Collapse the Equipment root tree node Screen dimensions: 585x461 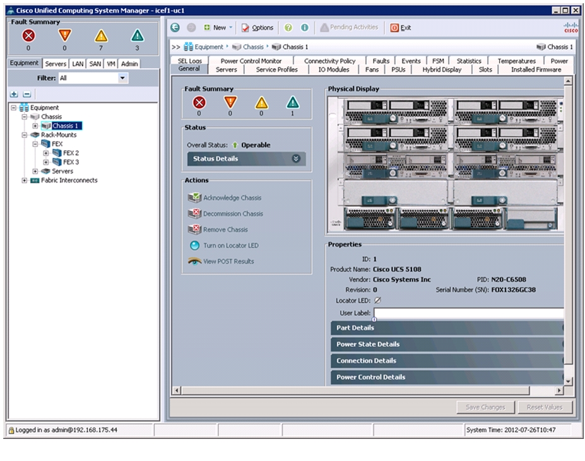tap(14, 108)
